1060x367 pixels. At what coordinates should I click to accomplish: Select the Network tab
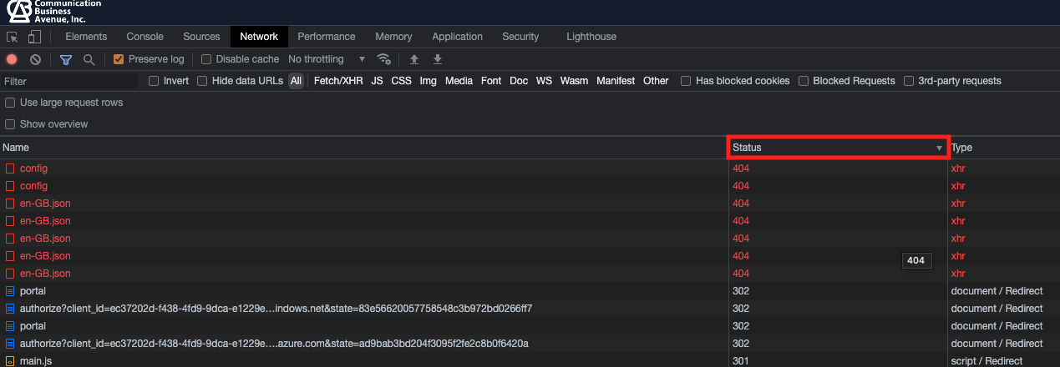point(259,37)
